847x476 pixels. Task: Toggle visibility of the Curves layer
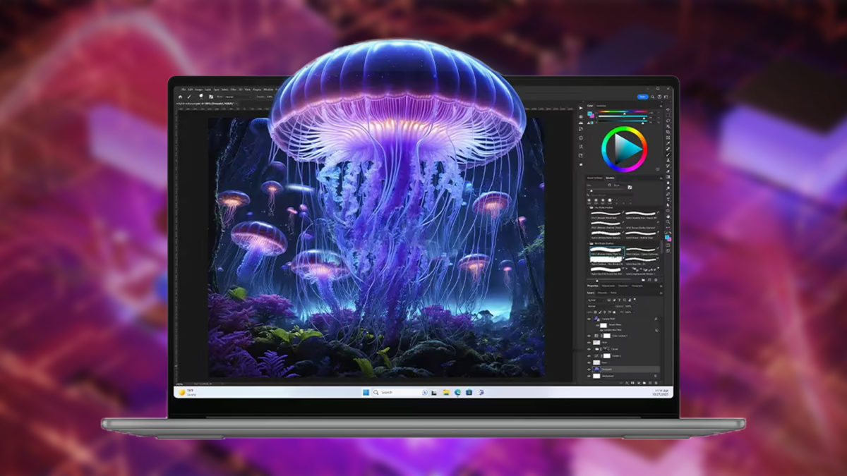pos(589,348)
